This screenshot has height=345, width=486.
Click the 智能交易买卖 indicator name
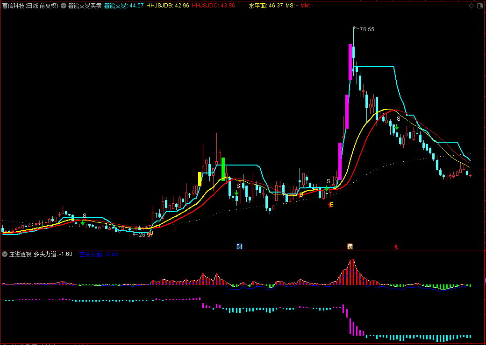click(85, 6)
